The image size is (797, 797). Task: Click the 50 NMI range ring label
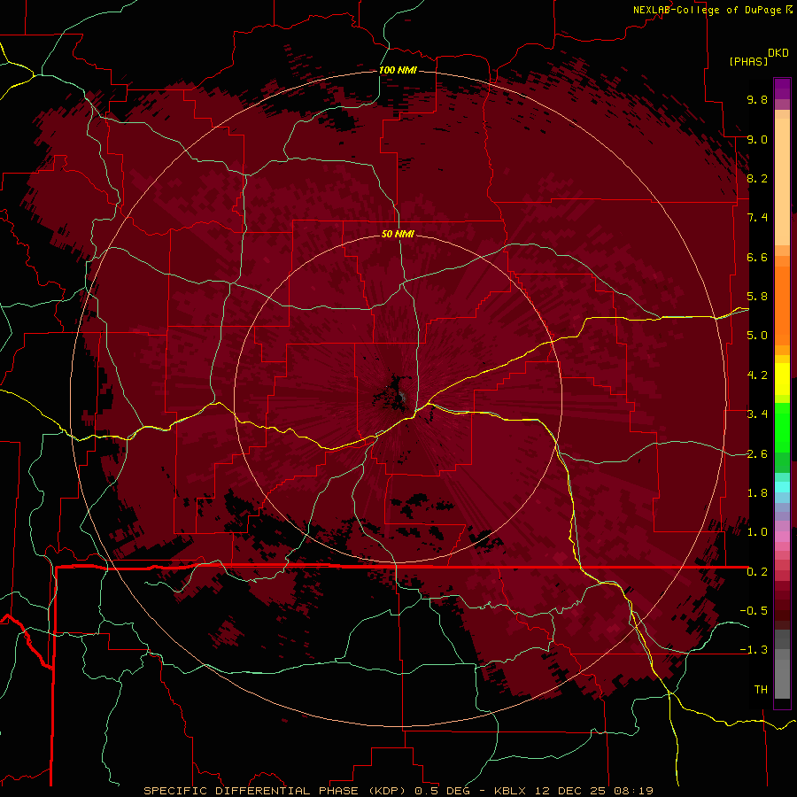(x=398, y=234)
